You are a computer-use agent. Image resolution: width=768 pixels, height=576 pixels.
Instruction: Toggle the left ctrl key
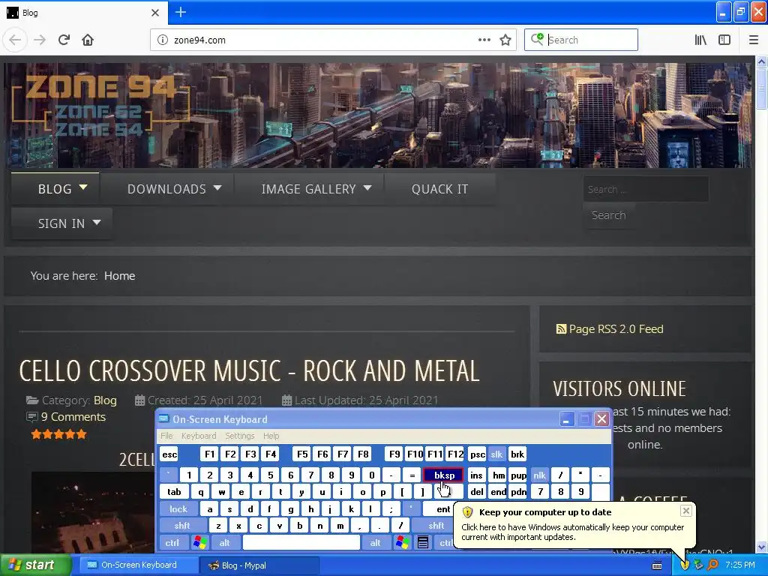tap(172, 542)
